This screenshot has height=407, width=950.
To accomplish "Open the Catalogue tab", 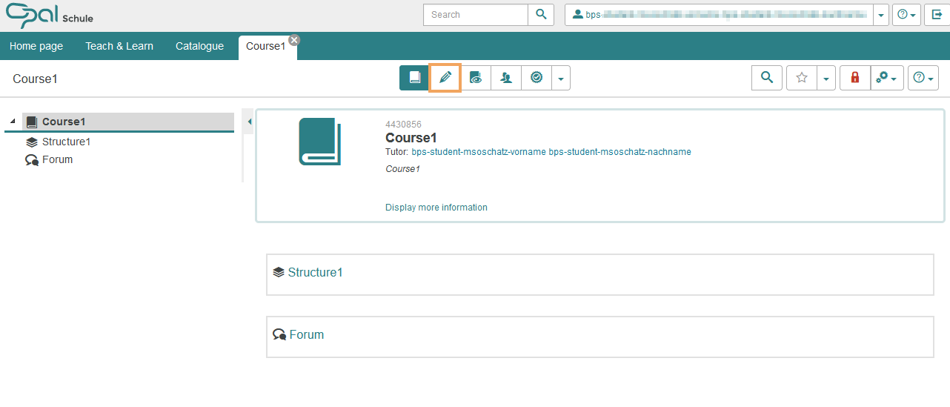I will [199, 46].
